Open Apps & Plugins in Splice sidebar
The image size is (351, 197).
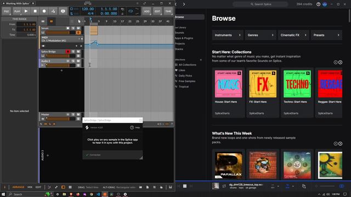tap(184, 38)
